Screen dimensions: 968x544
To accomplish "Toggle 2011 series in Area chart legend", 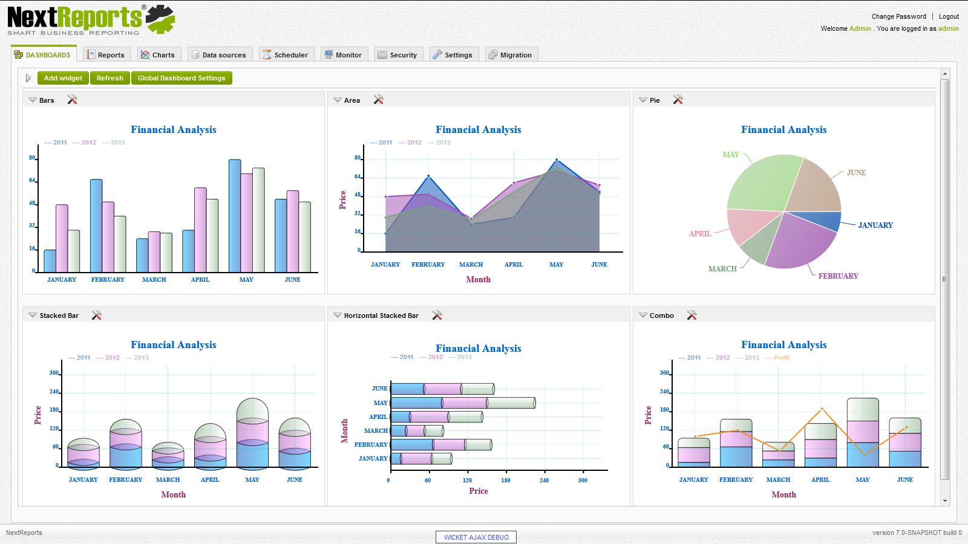I will (x=381, y=143).
